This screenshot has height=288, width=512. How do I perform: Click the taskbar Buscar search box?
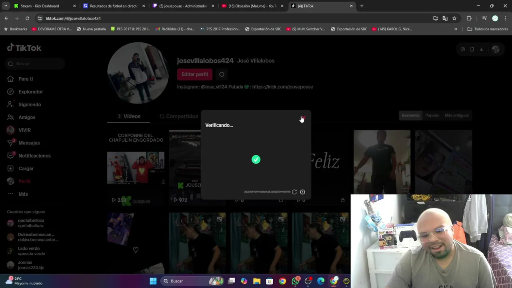(x=193, y=281)
